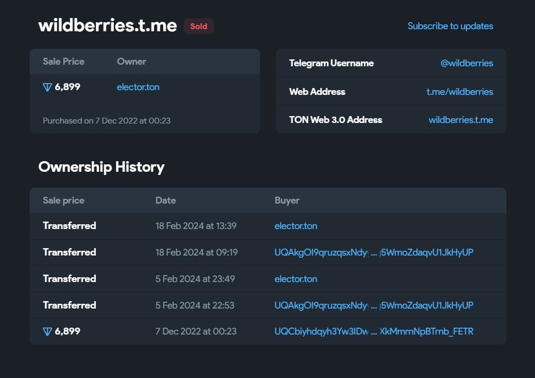Click date '18 Feb 2024 at 13:39'

[x=196, y=226]
